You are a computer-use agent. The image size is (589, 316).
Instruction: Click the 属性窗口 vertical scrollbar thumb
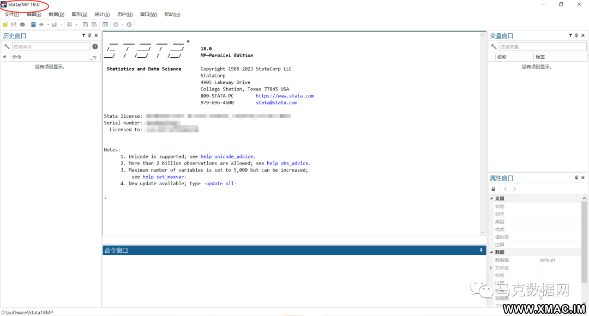[584, 242]
